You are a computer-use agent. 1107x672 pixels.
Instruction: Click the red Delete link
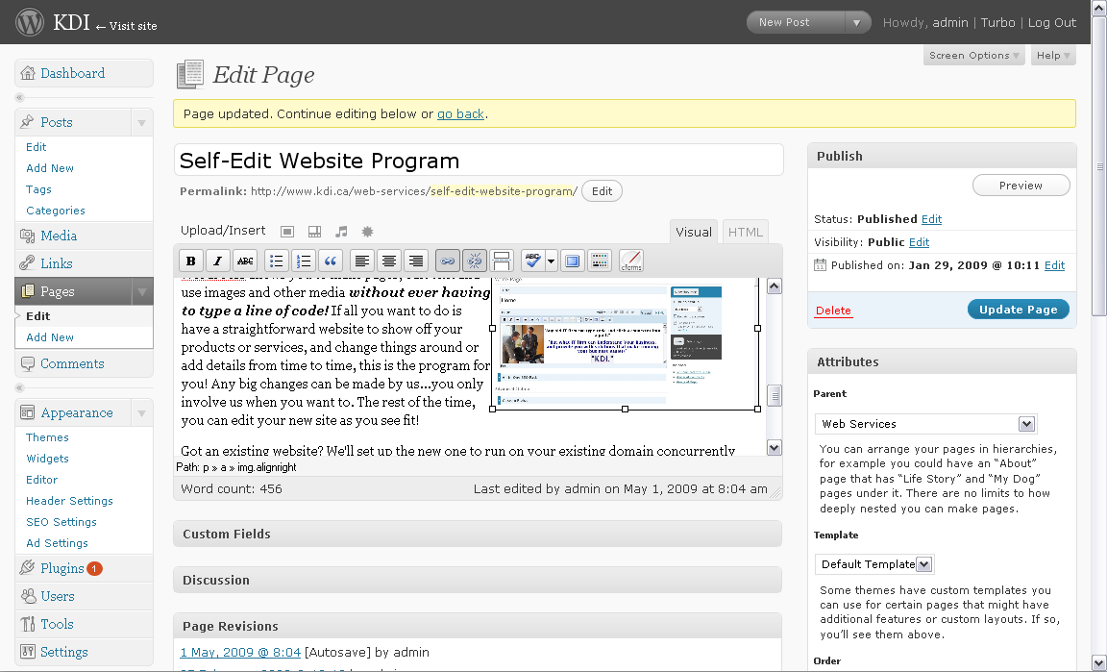tap(833, 311)
